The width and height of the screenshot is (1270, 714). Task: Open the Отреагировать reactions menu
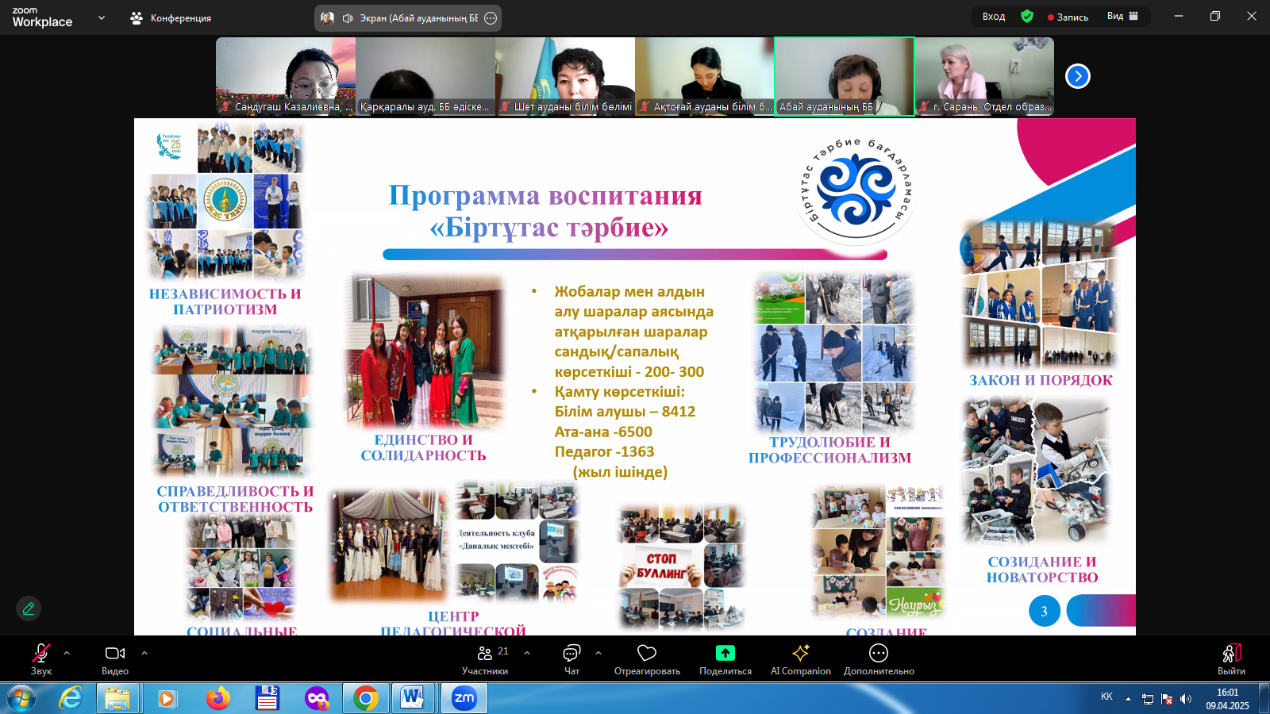[647, 658]
